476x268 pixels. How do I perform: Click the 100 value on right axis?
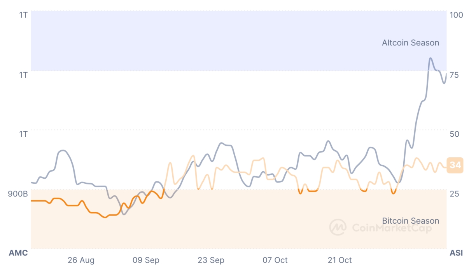[x=456, y=15]
